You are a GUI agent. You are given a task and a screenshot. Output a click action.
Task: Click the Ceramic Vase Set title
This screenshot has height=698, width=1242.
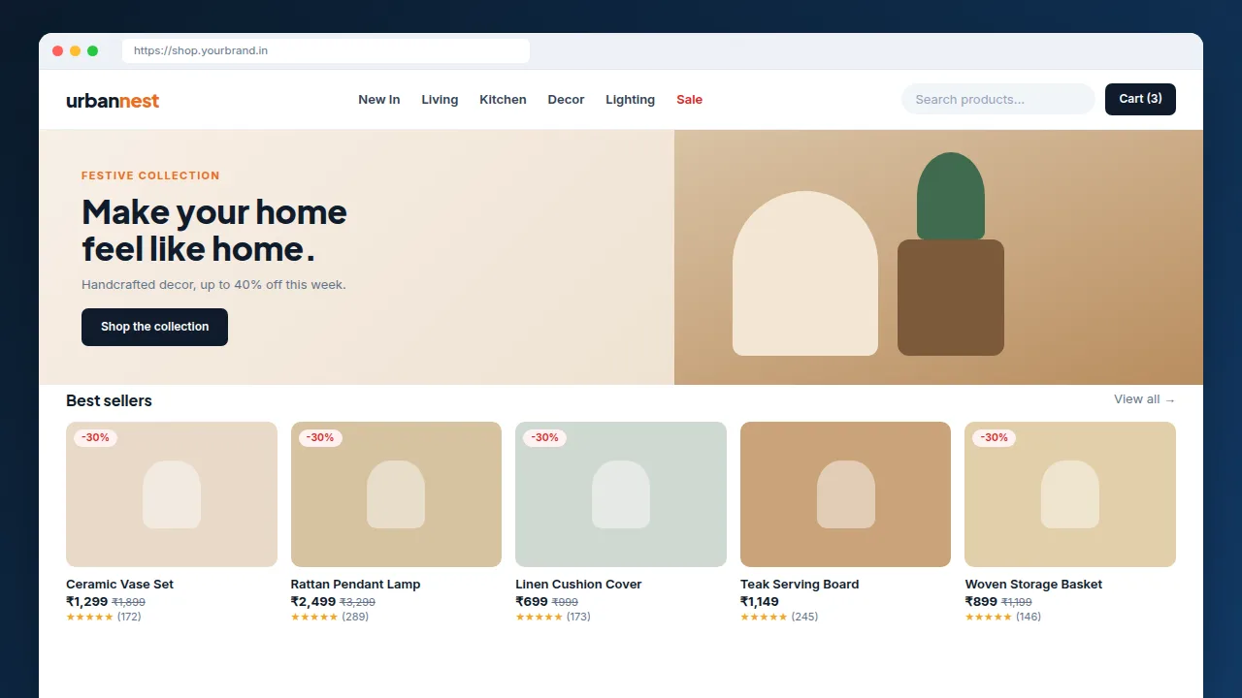119,585
